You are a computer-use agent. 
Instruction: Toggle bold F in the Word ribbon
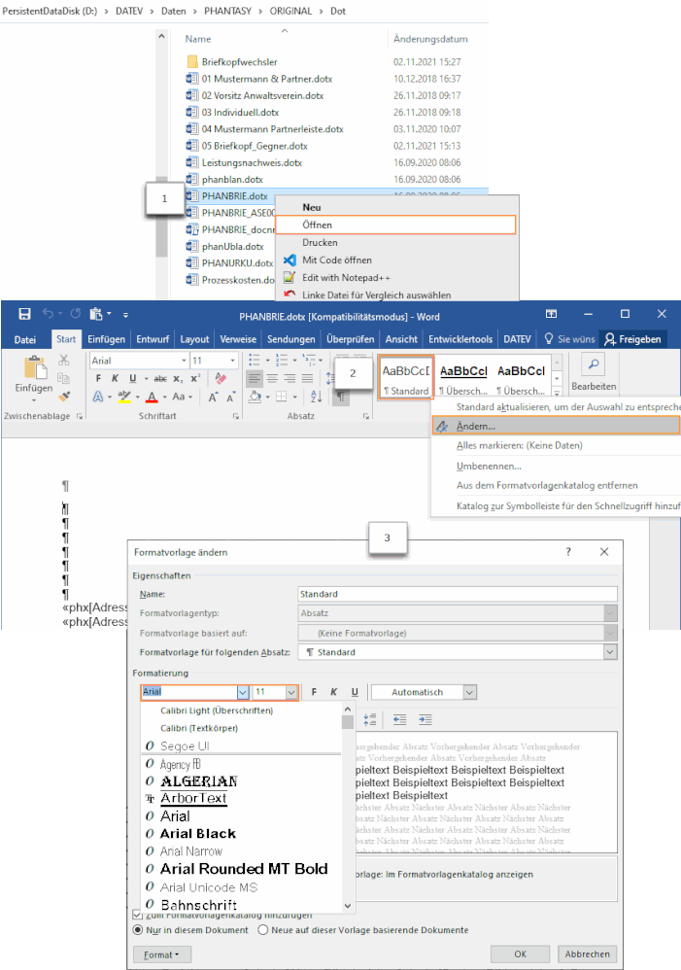[x=98, y=379]
